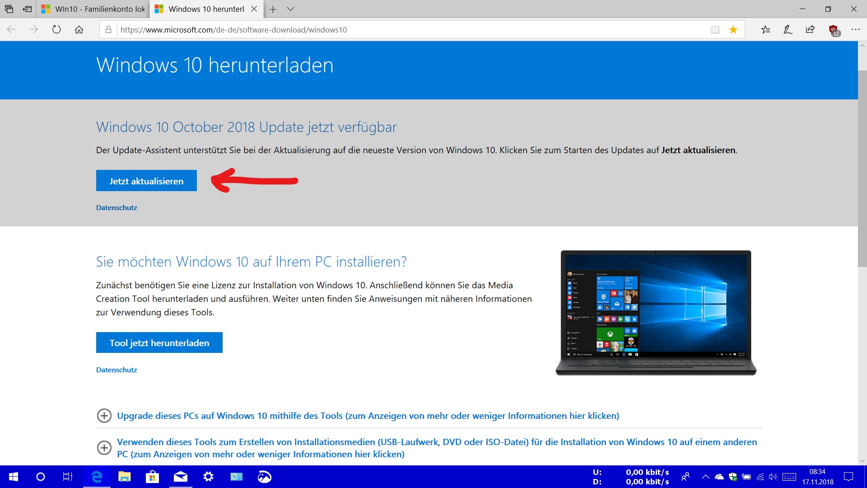Open Mail app from taskbar
The image size is (867, 488).
tap(181, 477)
